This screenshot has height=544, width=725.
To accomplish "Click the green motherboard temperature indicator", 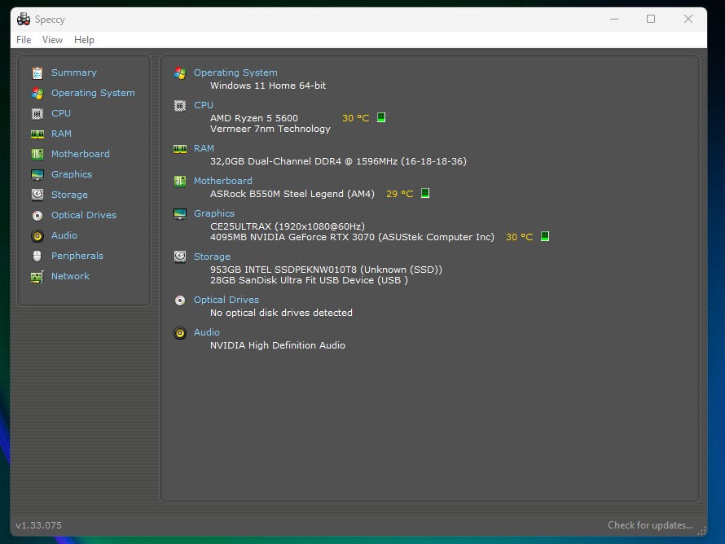I will (425, 193).
